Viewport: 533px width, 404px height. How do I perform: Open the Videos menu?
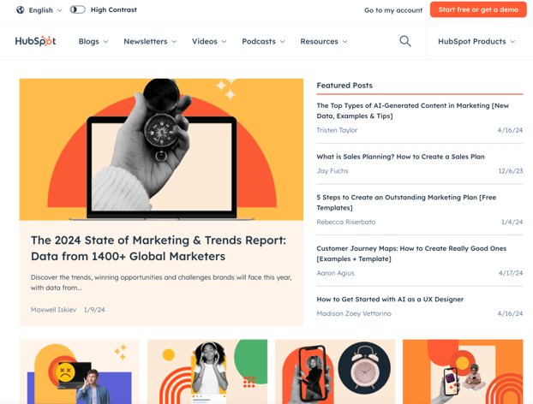(x=209, y=41)
